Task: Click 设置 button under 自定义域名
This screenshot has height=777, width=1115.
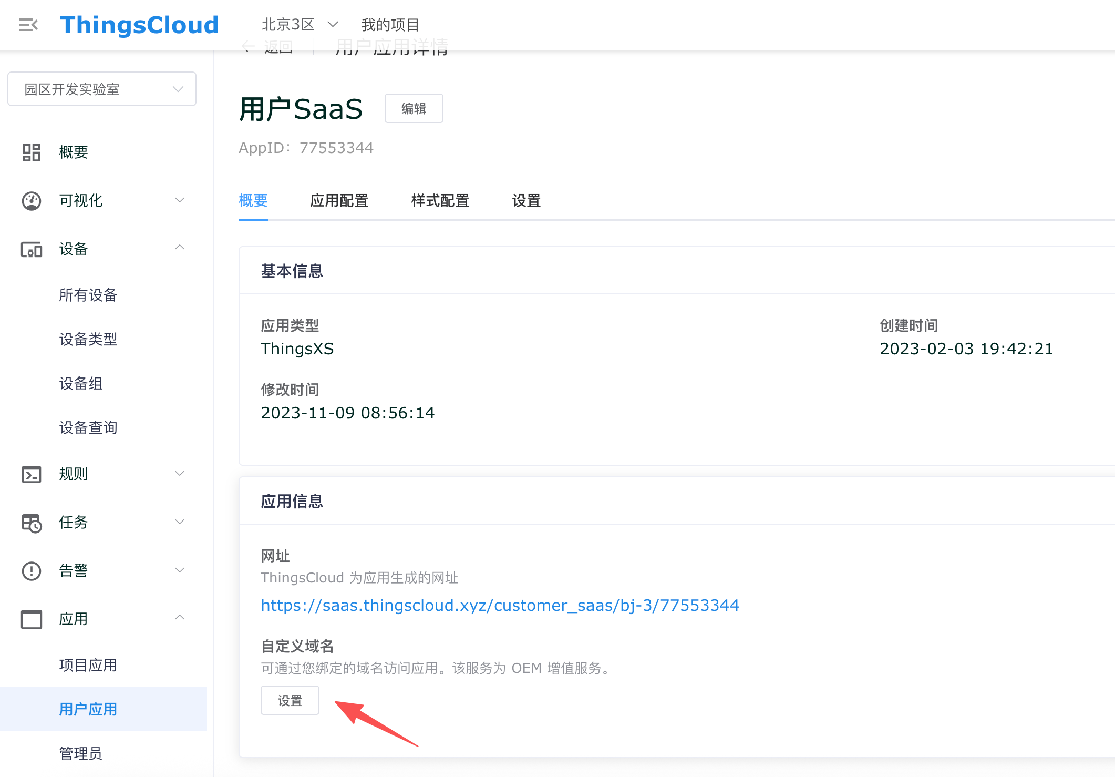Action: click(x=290, y=701)
